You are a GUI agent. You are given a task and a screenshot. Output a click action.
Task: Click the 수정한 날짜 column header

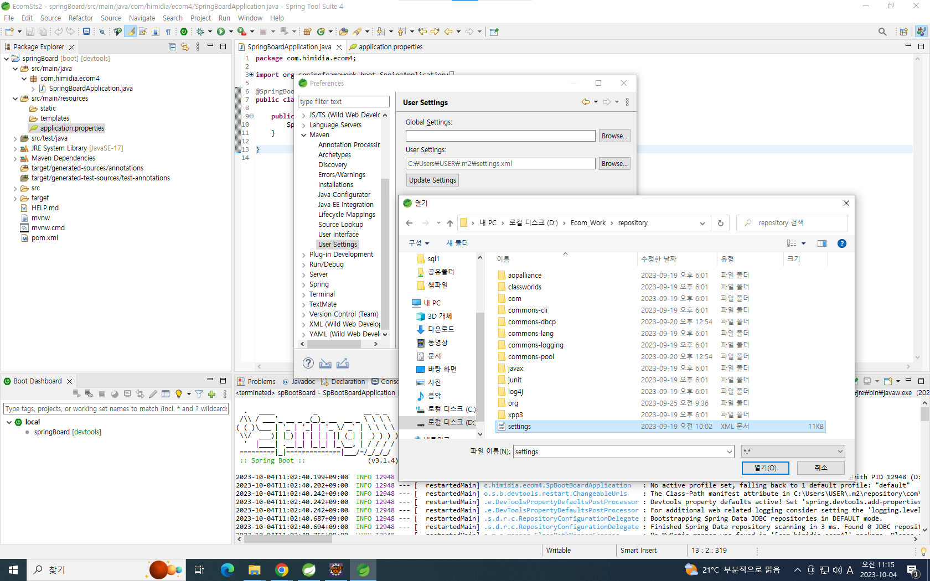click(x=659, y=259)
